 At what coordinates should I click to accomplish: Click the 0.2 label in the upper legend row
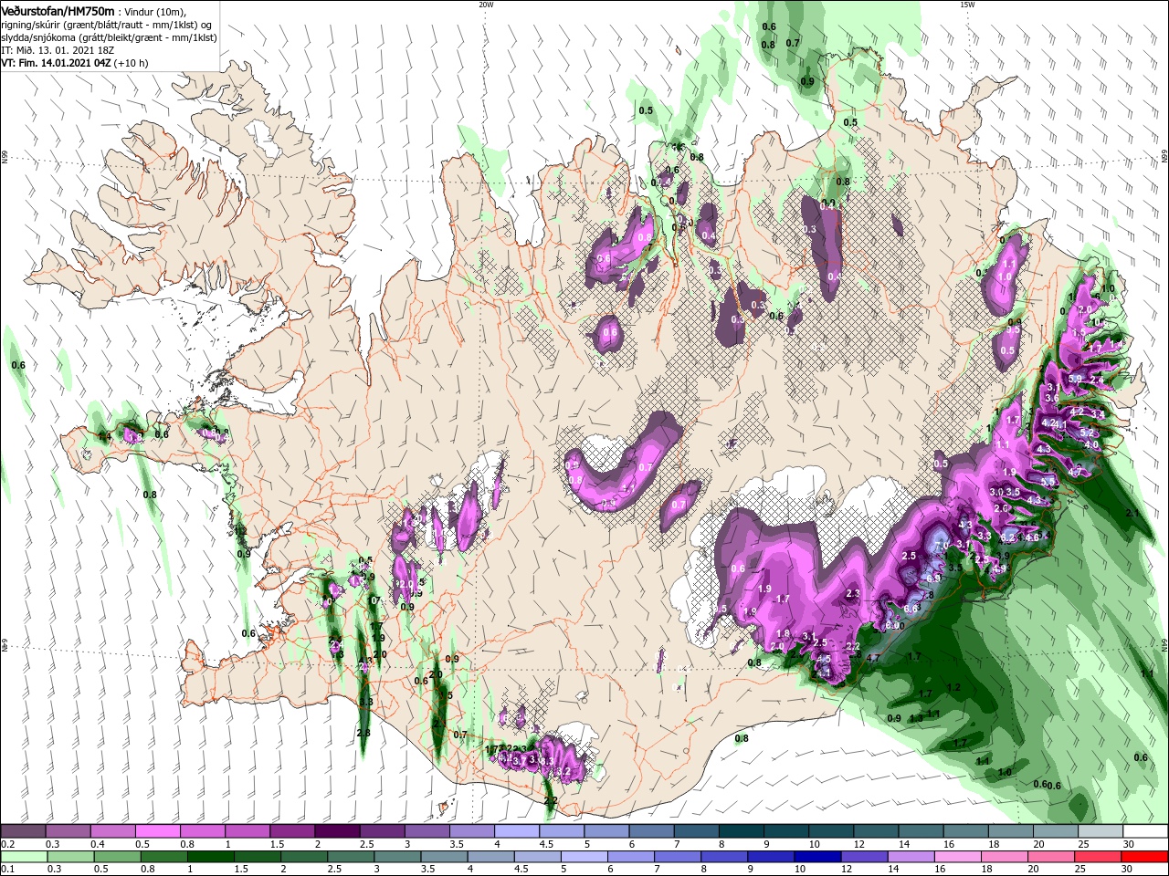click(x=8, y=844)
